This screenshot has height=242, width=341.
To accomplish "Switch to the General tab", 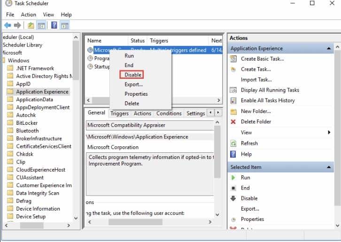I will [96, 113].
